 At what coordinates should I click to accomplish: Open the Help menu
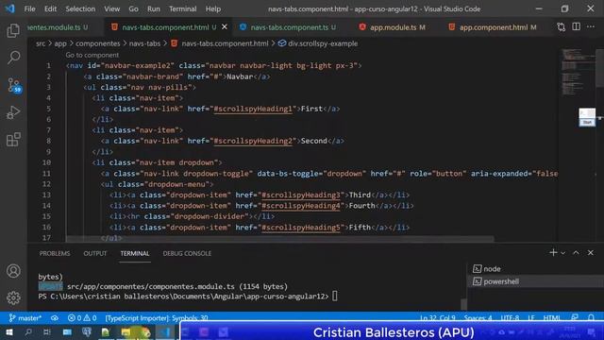coord(213,8)
